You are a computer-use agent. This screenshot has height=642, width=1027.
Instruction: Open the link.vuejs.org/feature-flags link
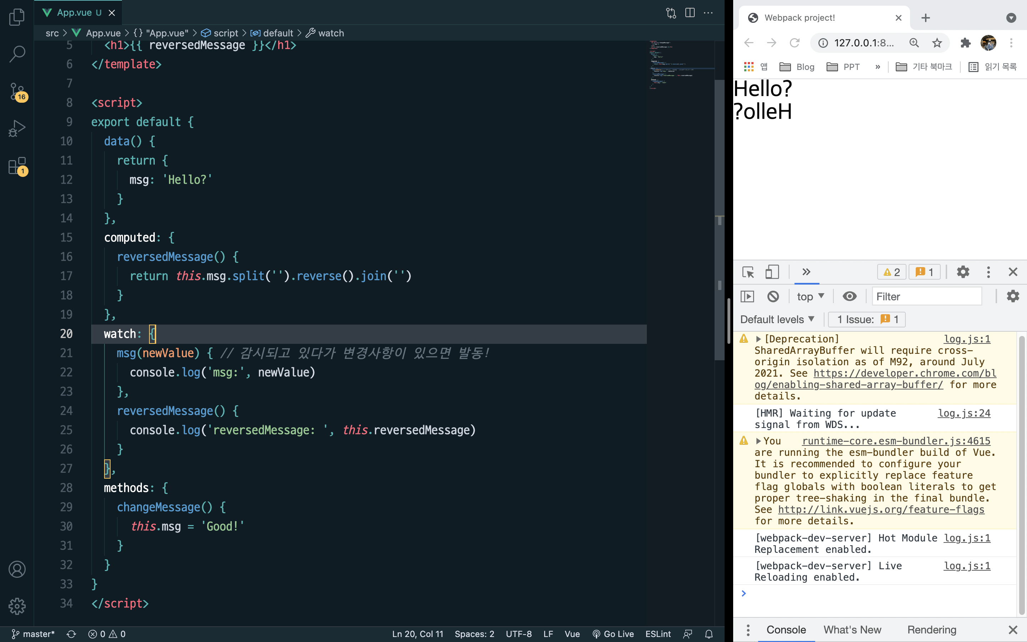click(881, 509)
